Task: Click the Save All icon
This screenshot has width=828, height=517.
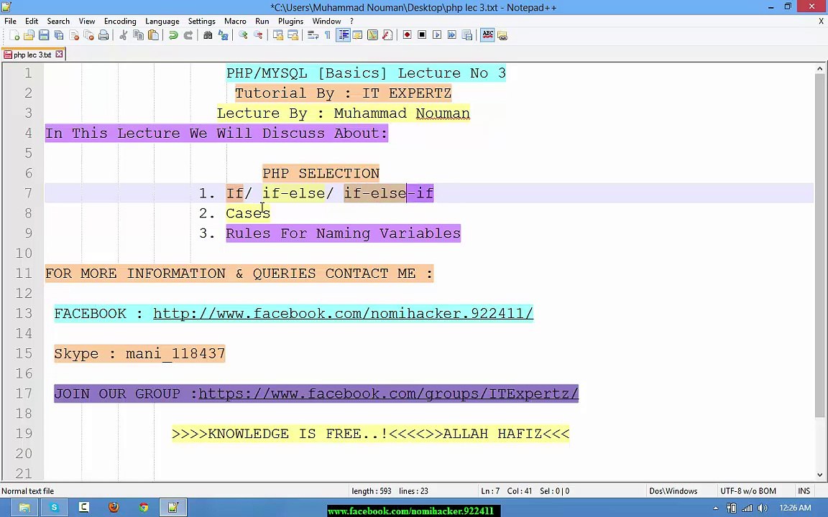Action: coord(59,35)
